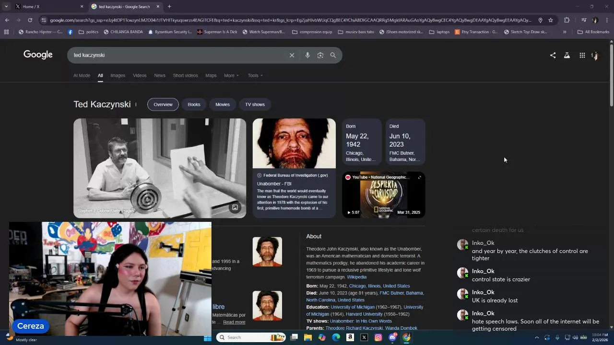This screenshot has width=614, height=345.
Task: Open the Amazon app on the taskbar
Action: click(x=350, y=337)
